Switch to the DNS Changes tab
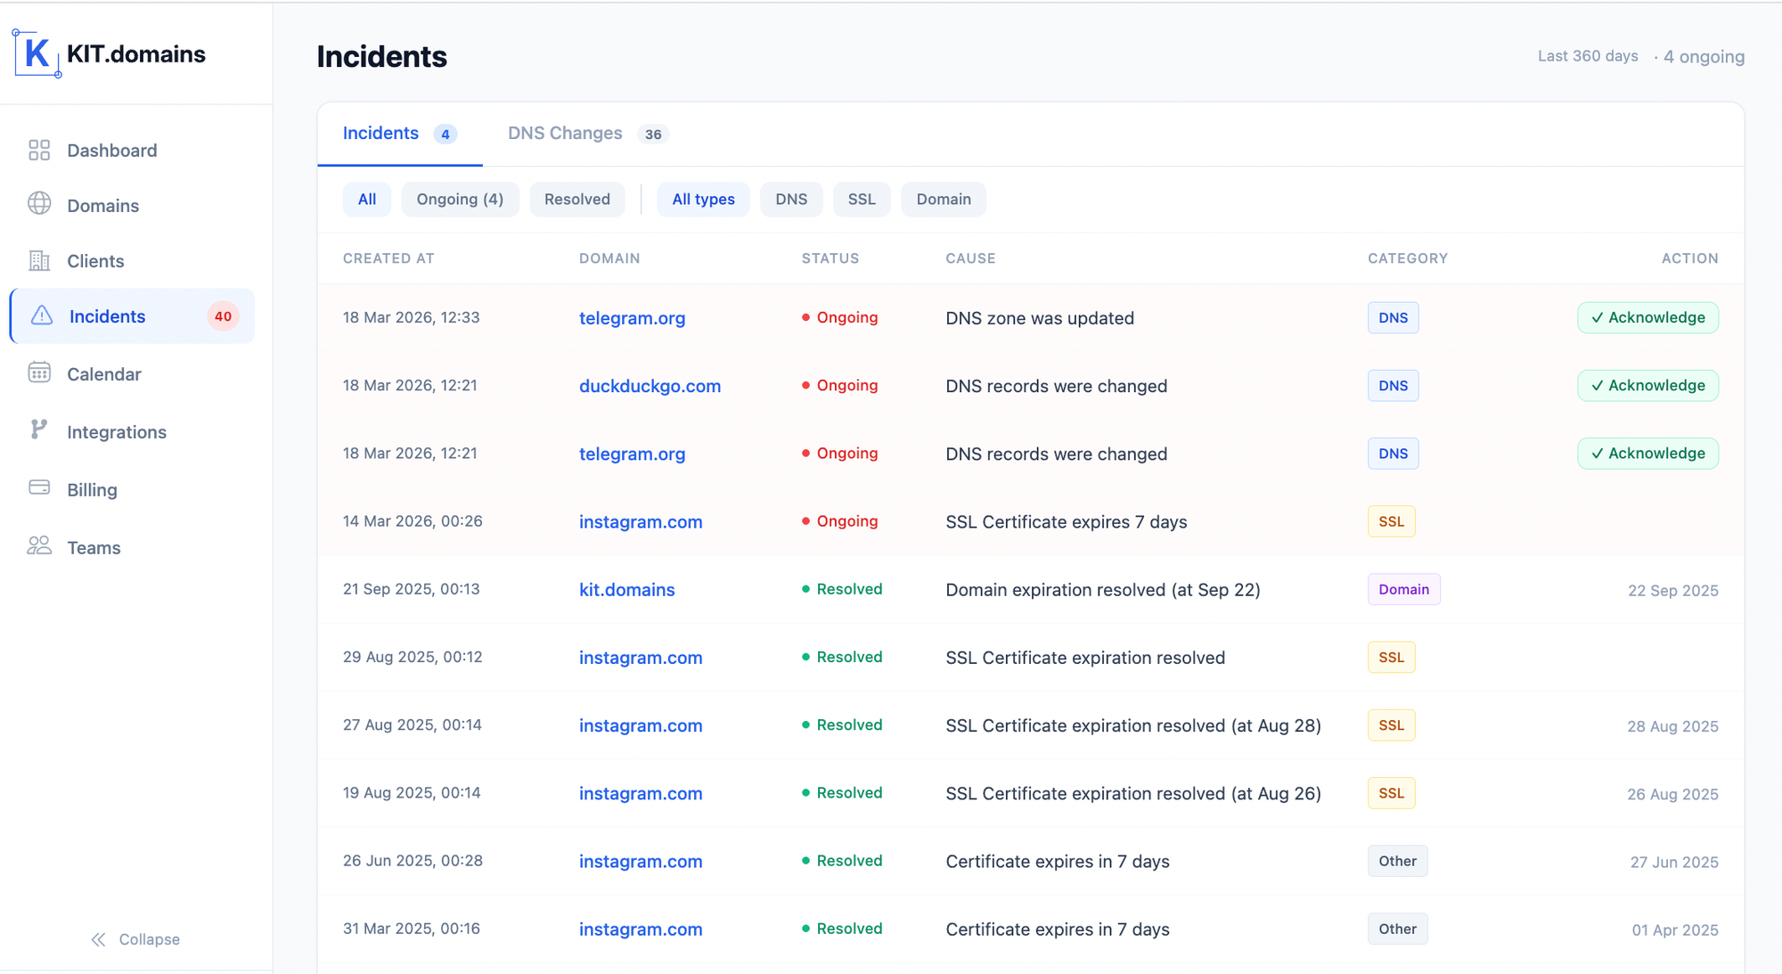Image resolution: width=1782 pixels, height=974 pixels. coord(564,133)
